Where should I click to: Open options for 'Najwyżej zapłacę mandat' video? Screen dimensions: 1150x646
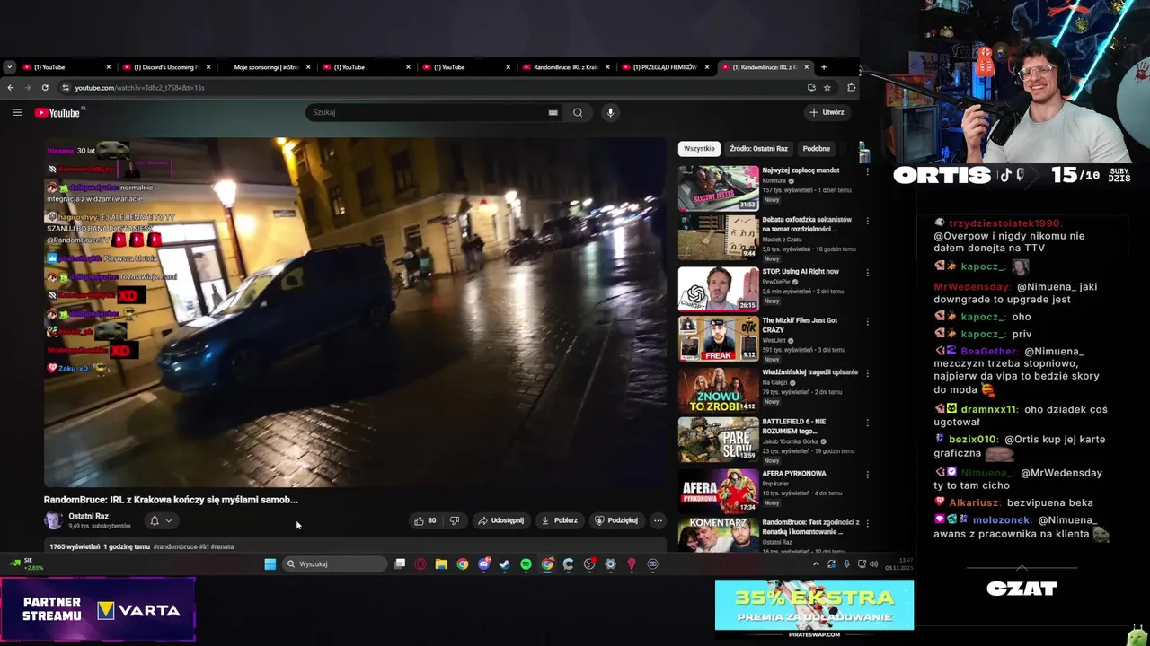click(x=867, y=171)
